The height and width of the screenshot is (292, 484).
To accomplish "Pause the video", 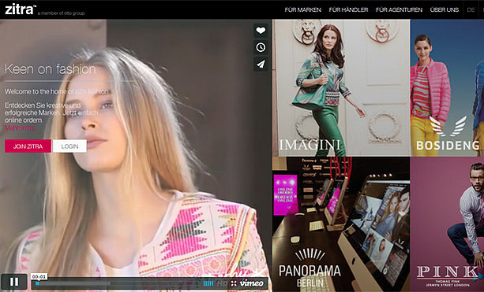I will pos(14,282).
